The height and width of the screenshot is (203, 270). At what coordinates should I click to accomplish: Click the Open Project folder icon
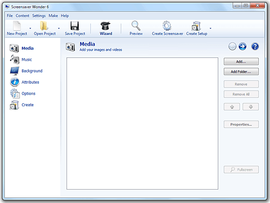coord(44,26)
